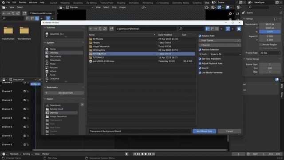Go to parent directory in file dialog
Image resolution: width=284 pixels, height=160 pixels.
[x=100, y=29]
